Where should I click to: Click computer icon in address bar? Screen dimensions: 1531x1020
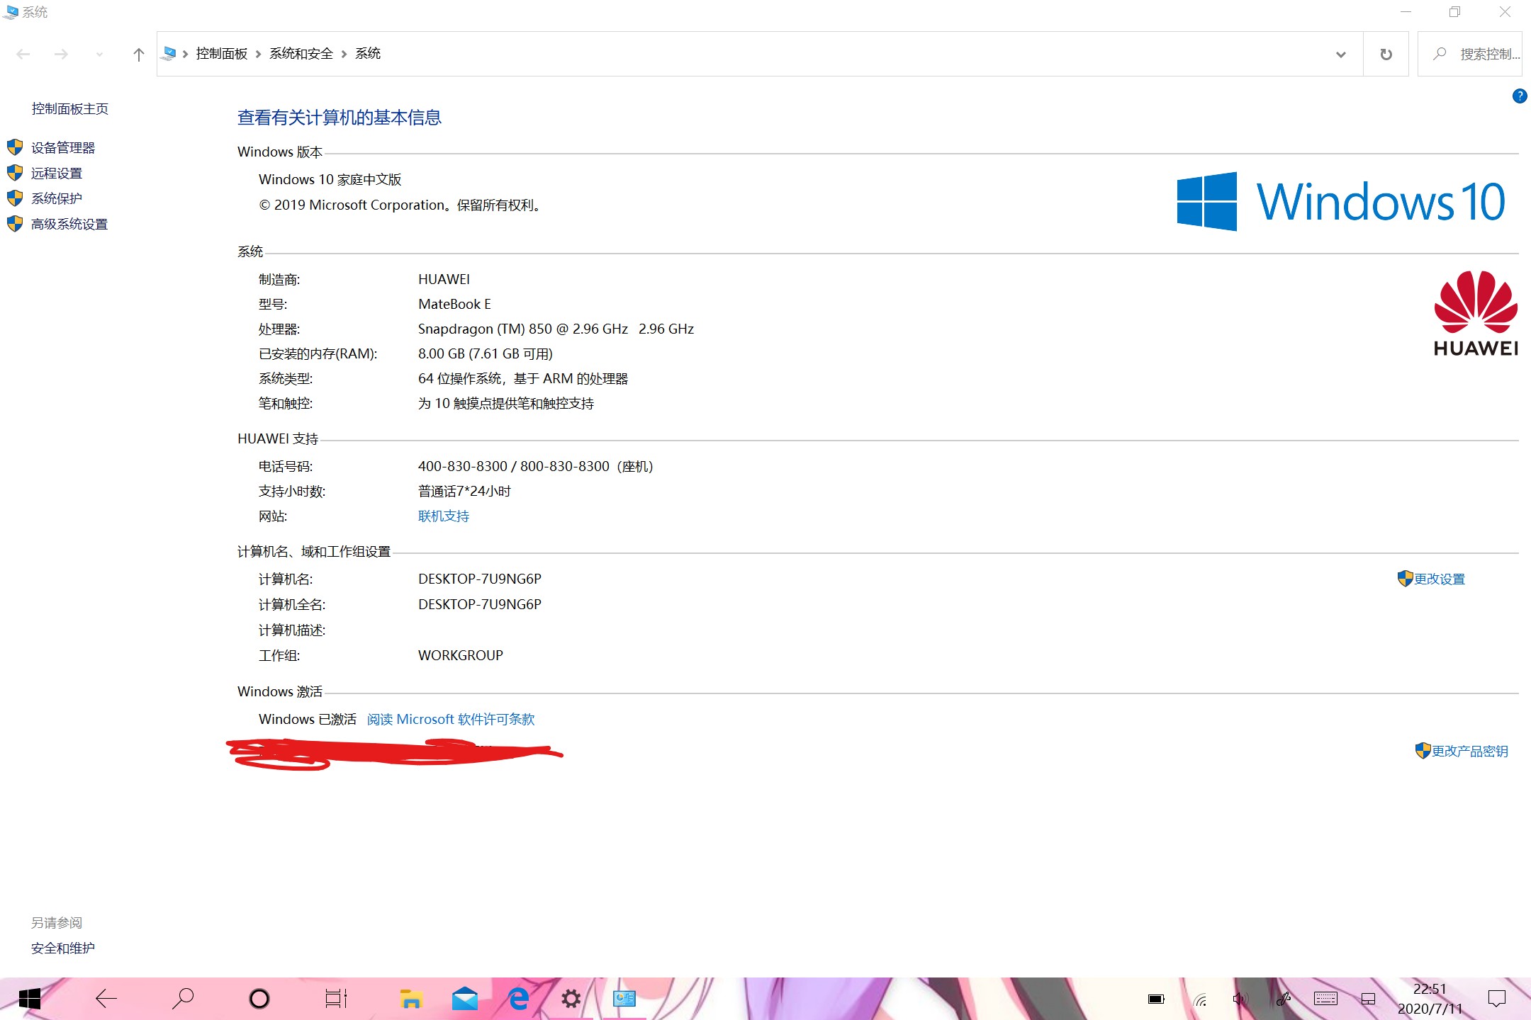click(x=169, y=54)
